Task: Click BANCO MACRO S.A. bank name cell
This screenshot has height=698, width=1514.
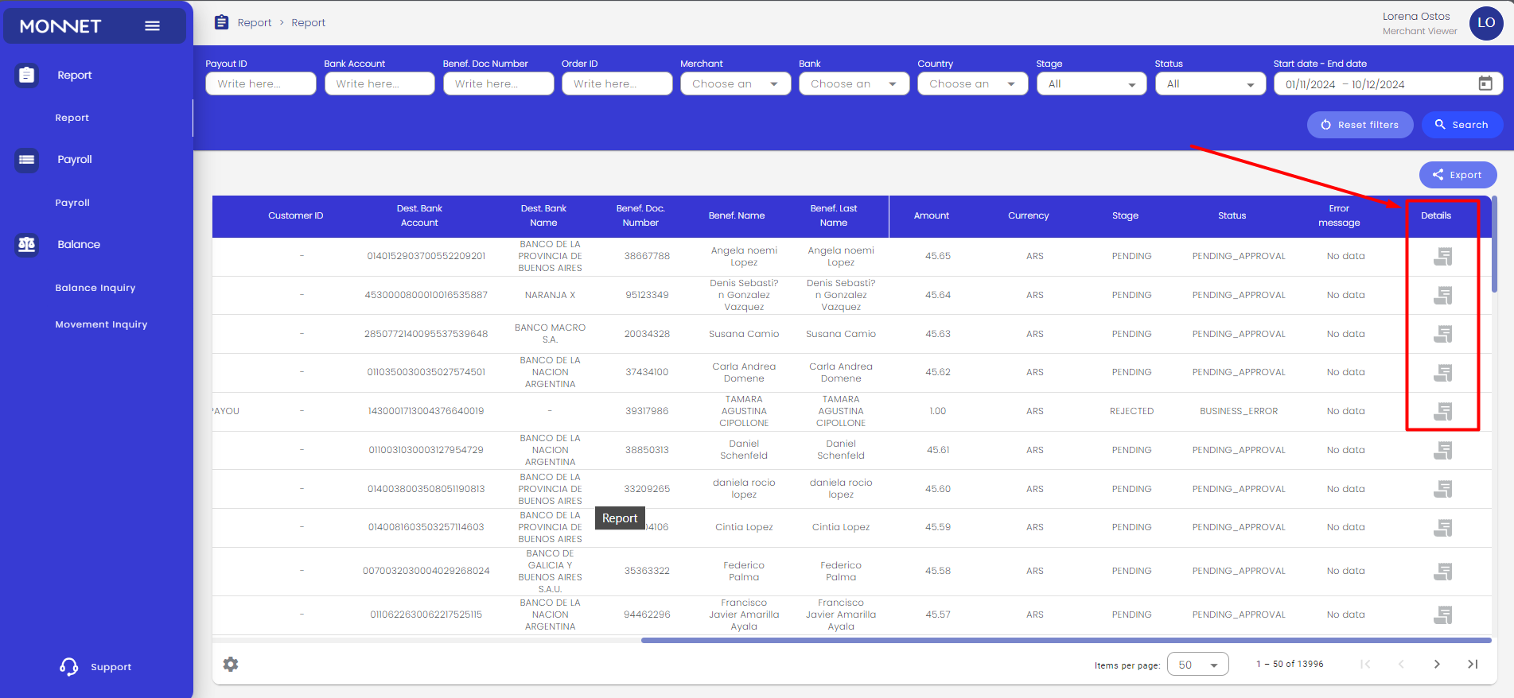Action: (550, 334)
